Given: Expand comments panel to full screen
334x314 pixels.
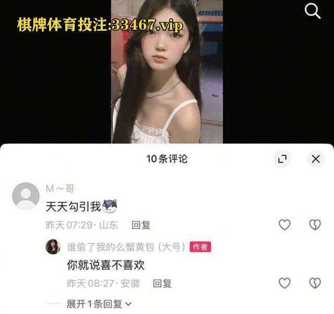Looking at the screenshot, I should tap(282, 159).
